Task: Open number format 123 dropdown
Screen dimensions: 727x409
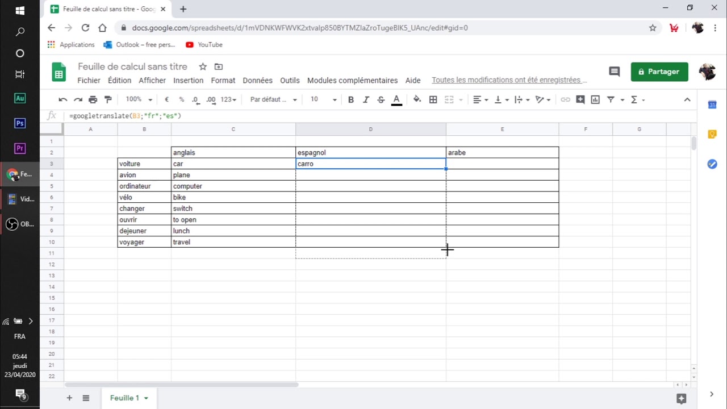Action: (228, 99)
